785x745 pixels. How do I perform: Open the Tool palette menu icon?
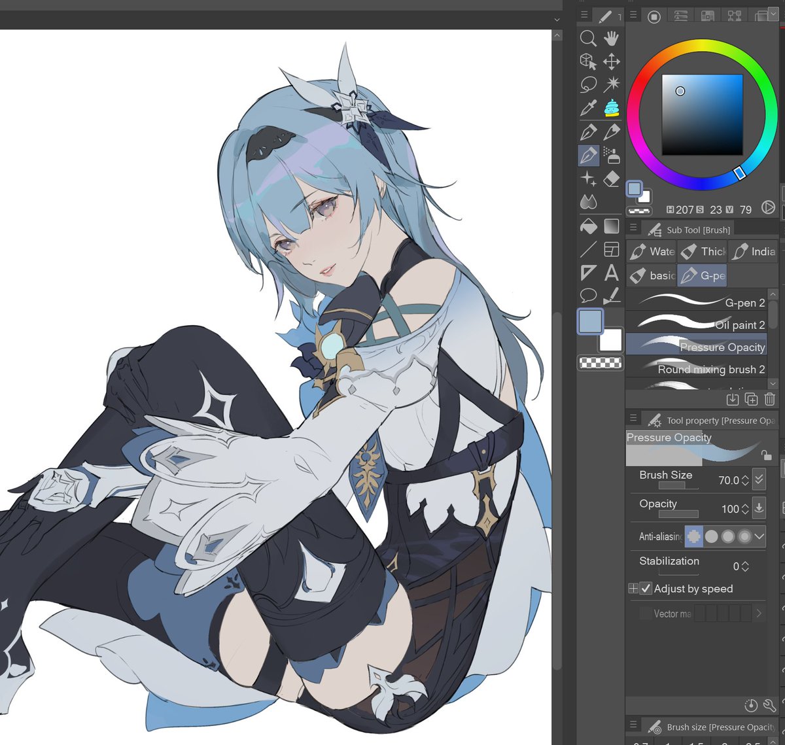(584, 15)
